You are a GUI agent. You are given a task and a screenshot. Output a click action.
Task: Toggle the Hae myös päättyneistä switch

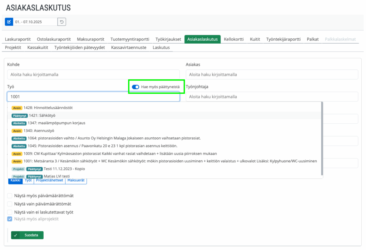point(135,87)
